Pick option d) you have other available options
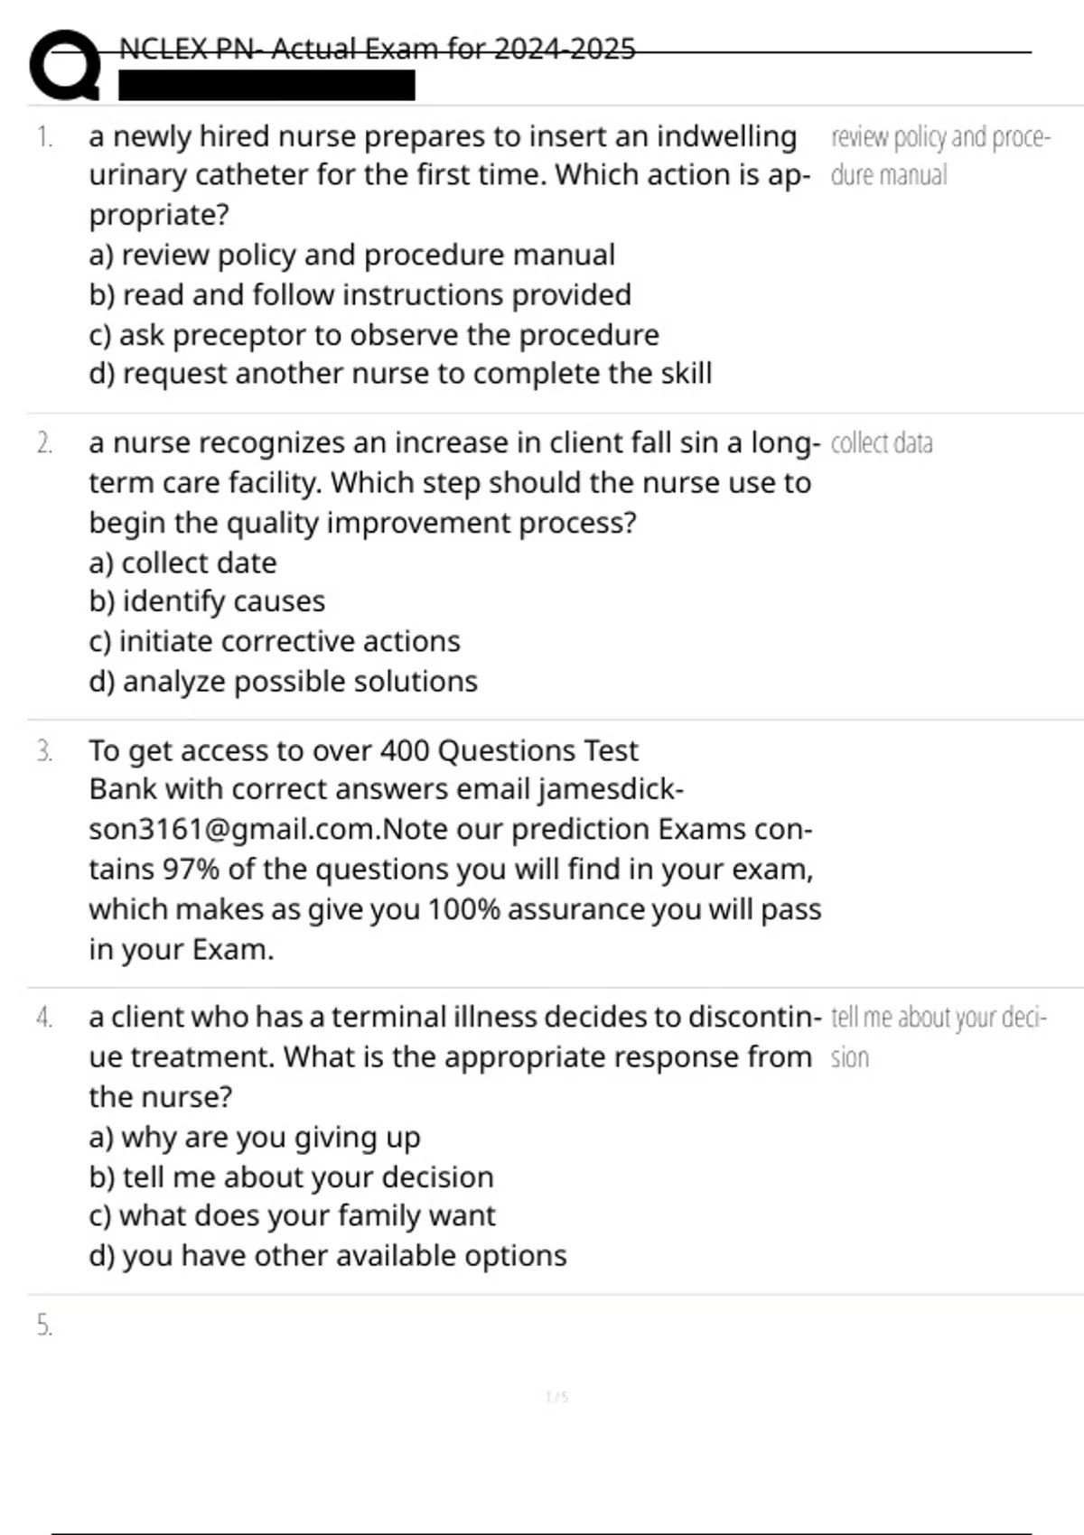1084x1535 pixels. (327, 1255)
